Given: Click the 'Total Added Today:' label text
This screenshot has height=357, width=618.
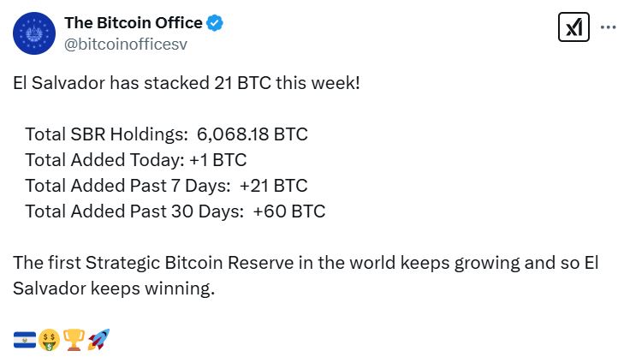Looking at the screenshot, I should pos(99,160).
